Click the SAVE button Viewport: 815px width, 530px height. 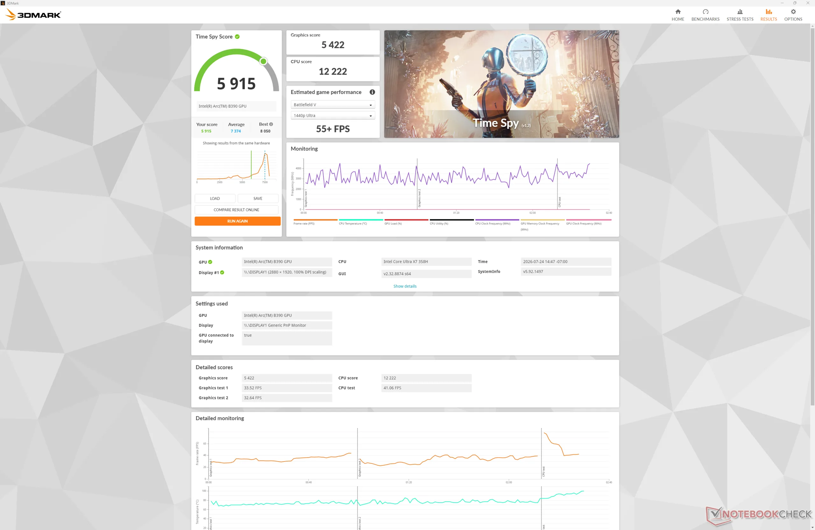[258, 198]
